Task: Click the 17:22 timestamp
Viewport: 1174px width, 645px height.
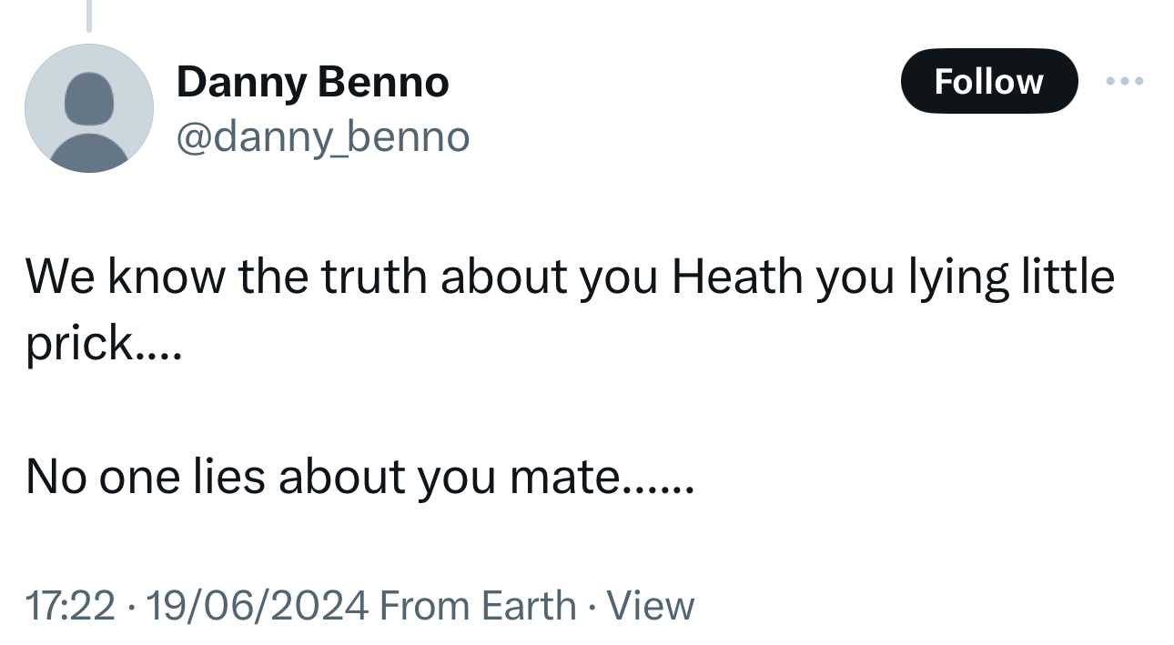Action: 70,606
